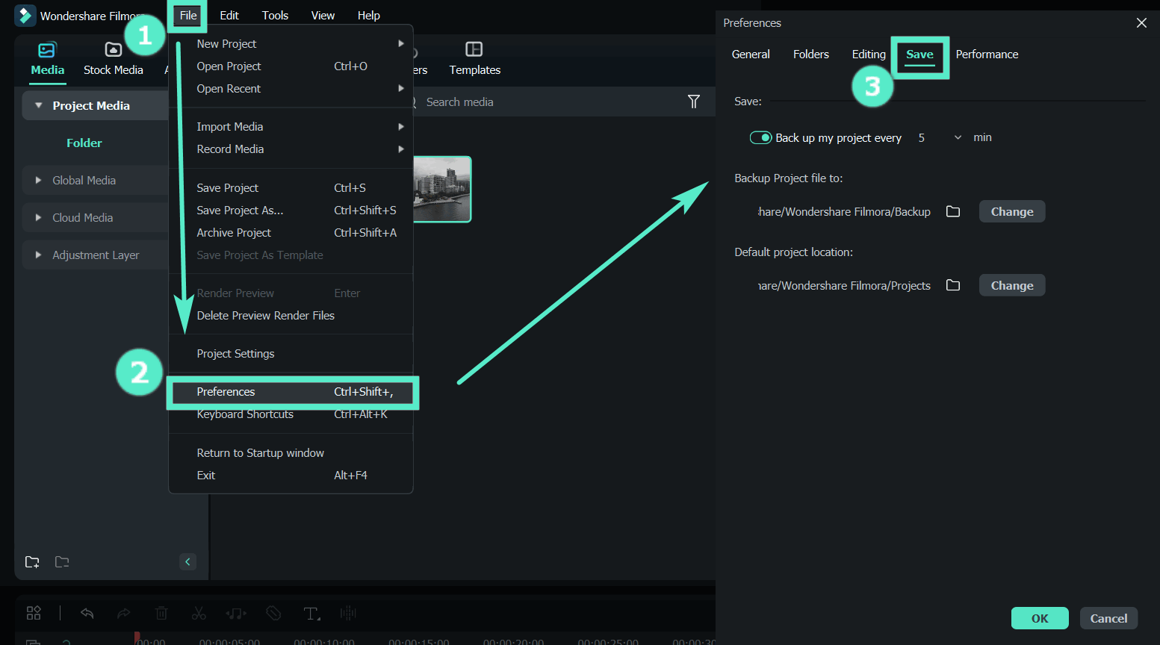Click the Text tool icon in timeline toolbar

311,614
